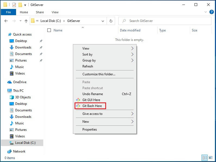Open Properties from context menu
The image size is (216, 162).
pos(105,129)
